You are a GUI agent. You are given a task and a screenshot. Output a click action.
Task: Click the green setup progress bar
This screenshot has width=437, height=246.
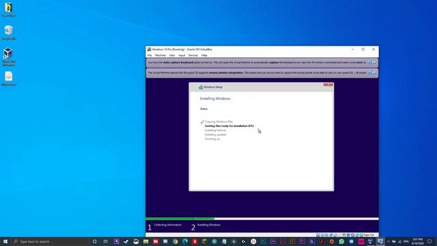tap(180, 219)
